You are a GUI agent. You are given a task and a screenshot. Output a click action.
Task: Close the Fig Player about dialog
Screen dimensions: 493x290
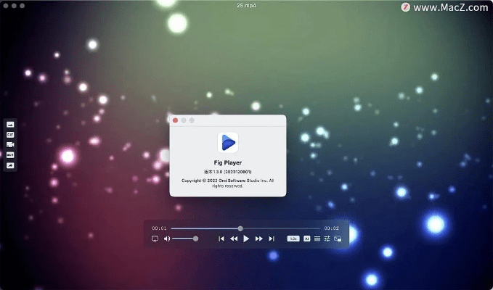175,120
